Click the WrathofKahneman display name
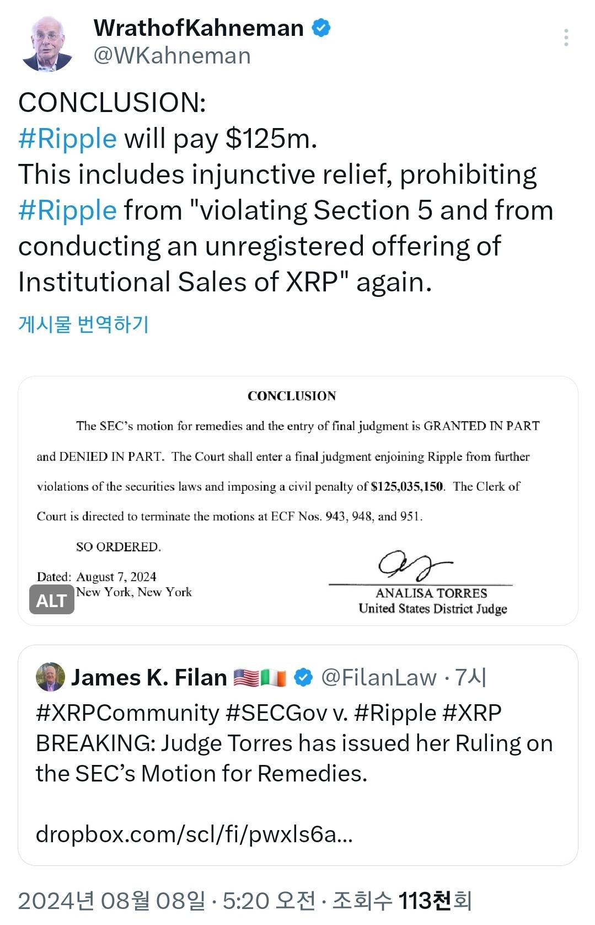Screen dimensions: 595x925 199,28
